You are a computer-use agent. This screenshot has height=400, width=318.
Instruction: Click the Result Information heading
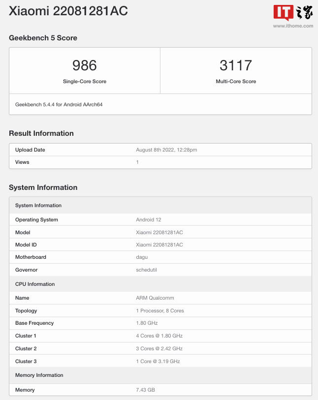tap(41, 133)
